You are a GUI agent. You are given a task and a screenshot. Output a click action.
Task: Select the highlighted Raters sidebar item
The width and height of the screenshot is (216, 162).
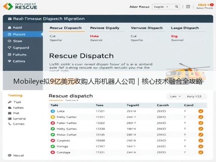point(23,34)
